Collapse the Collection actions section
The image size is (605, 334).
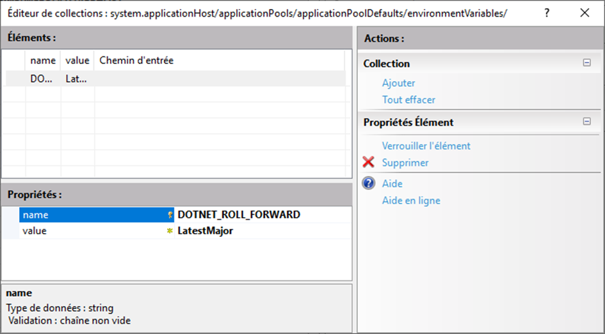click(x=586, y=63)
